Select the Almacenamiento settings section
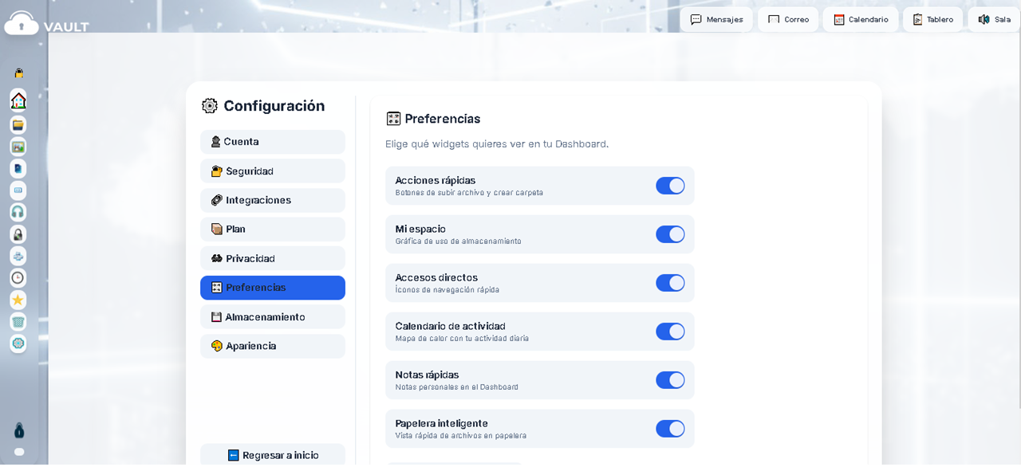 tap(273, 317)
